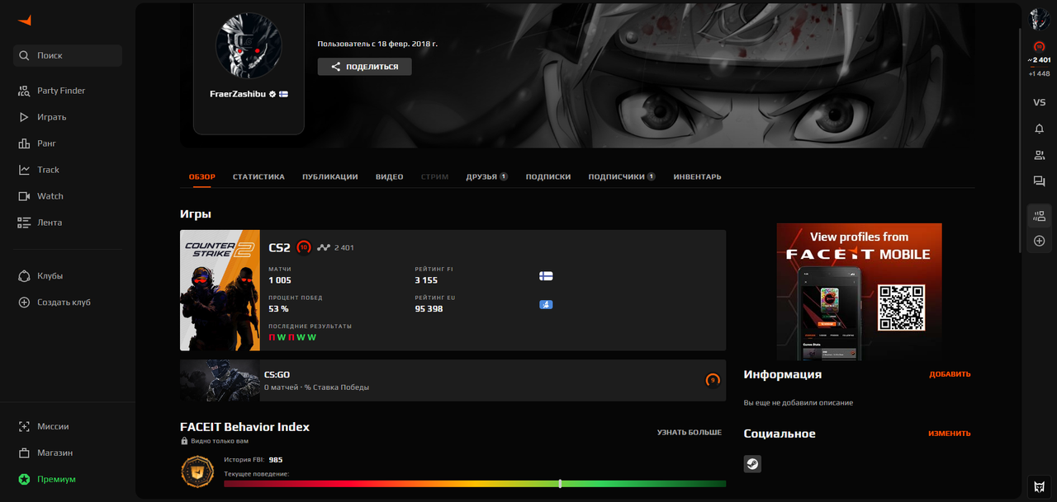The image size is (1057, 502).
Task: Click the matches count 1 005
Action: tap(280, 280)
